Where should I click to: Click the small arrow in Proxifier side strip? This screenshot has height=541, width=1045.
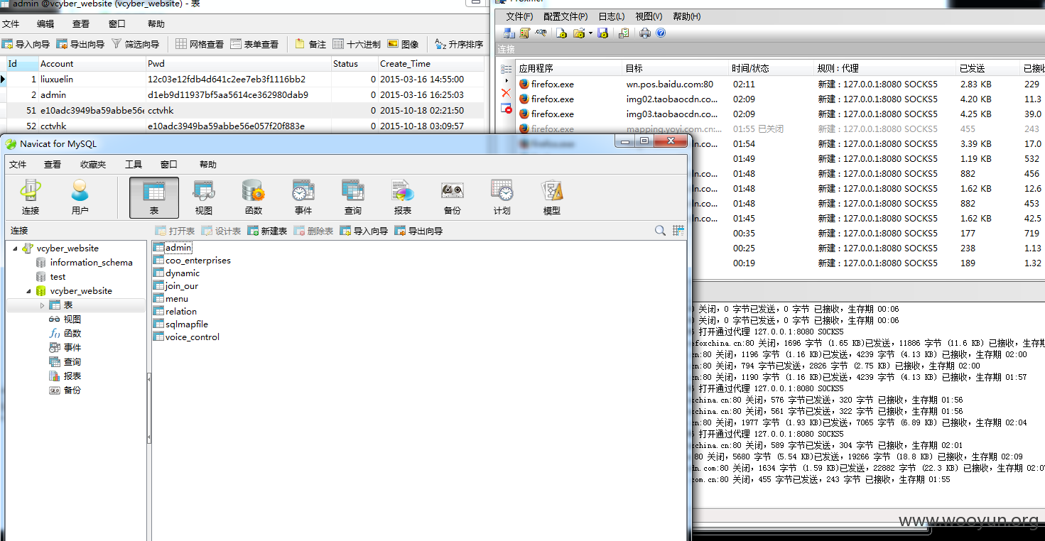click(x=506, y=81)
